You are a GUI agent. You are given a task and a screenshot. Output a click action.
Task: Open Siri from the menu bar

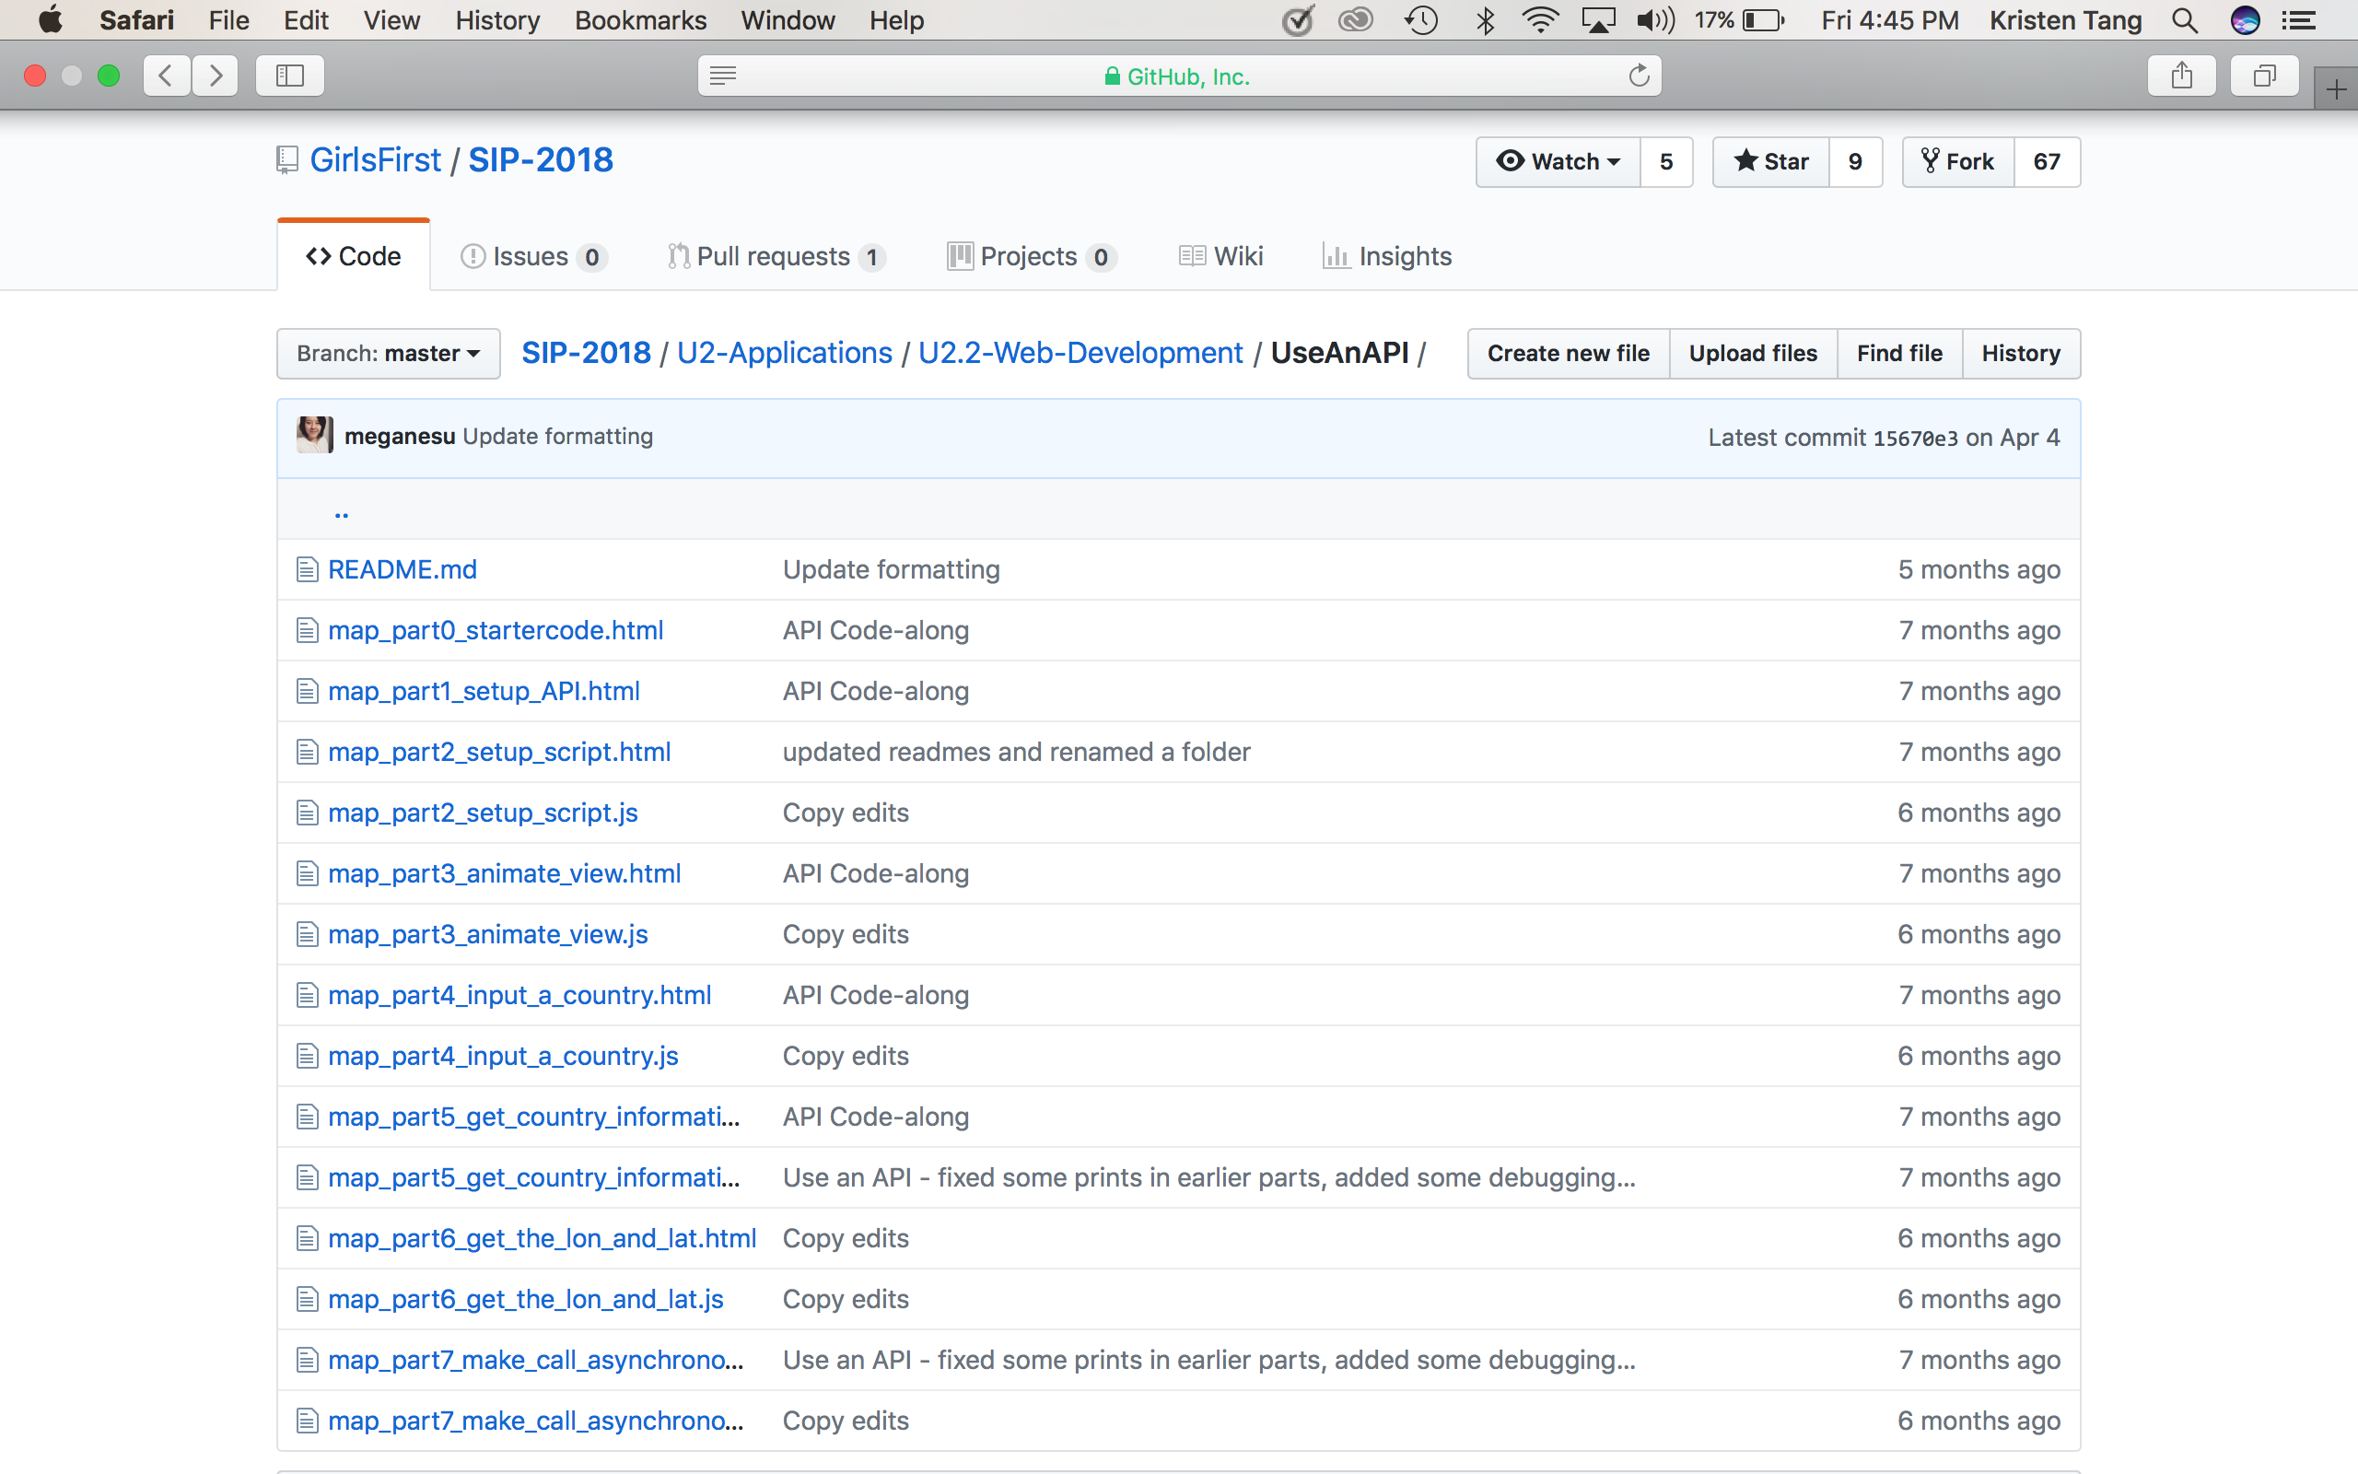tap(2245, 20)
